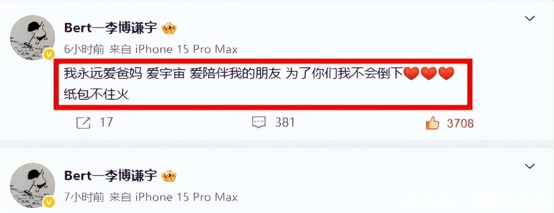
Task: Expand the second post's chevron menu
Action: pos(530,166)
